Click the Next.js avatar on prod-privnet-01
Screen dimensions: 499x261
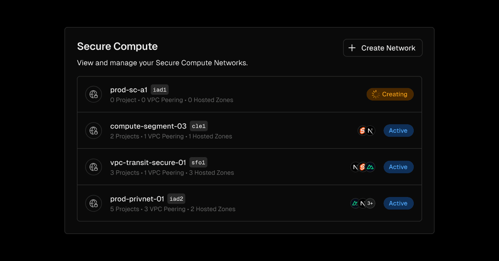pos(362,203)
